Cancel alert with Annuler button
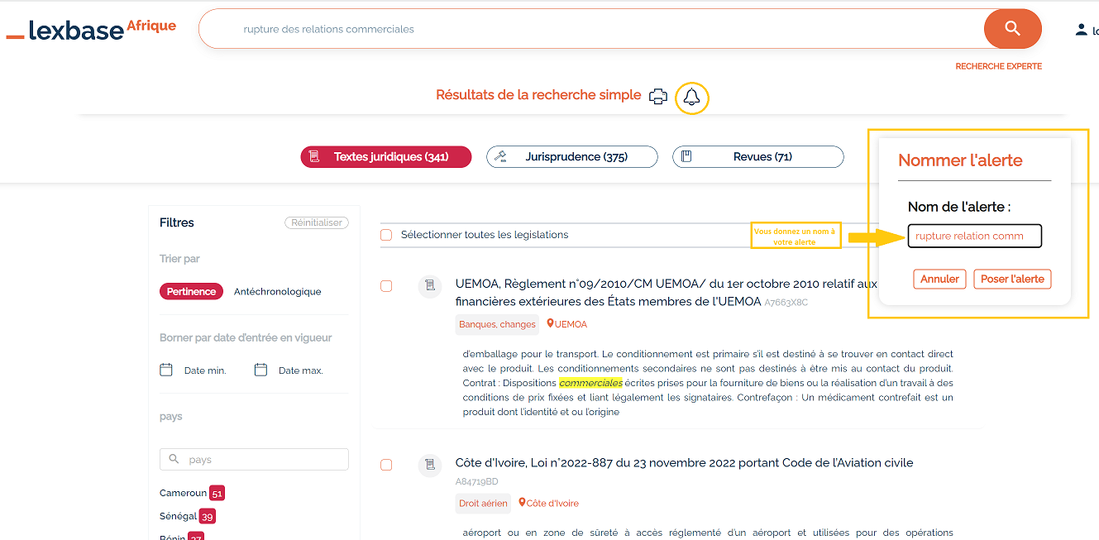Screen dimensions: 1099x540 [x=939, y=280]
